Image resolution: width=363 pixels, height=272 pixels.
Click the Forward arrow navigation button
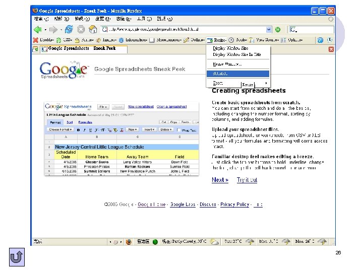click(53, 30)
